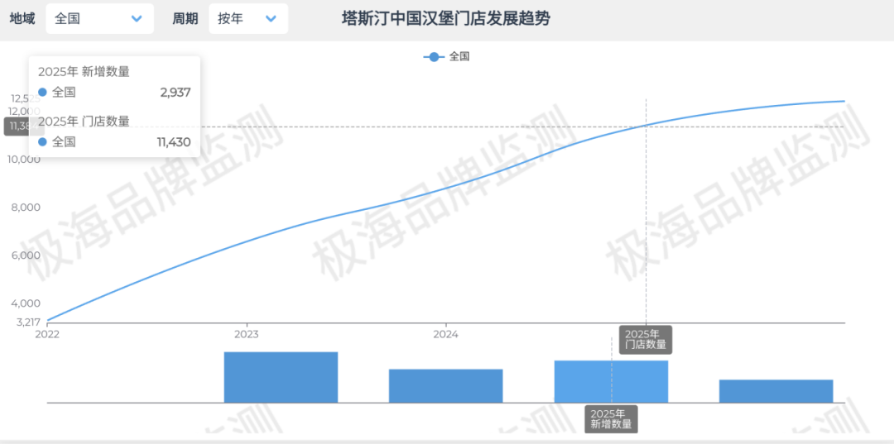
Task: Click the 周期 filter label
Action: 185,19
